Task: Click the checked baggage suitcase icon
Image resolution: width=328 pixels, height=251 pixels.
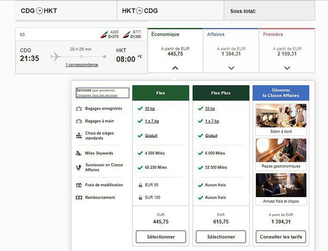Action: (x=79, y=108)
